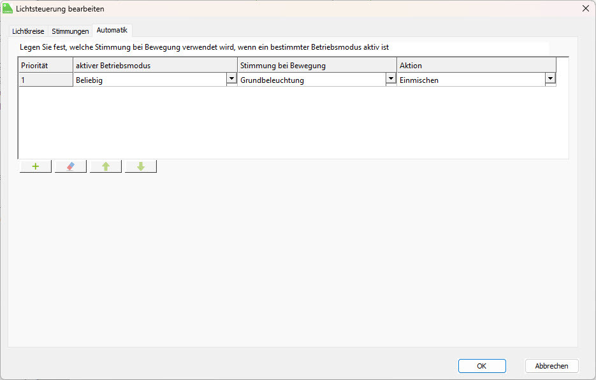Open the Stimmung bei Bewegung dropdown arrow

click(391, 79)
